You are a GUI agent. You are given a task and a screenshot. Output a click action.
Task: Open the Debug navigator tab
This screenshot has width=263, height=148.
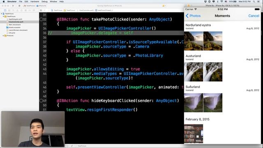(x=25, y=10)
